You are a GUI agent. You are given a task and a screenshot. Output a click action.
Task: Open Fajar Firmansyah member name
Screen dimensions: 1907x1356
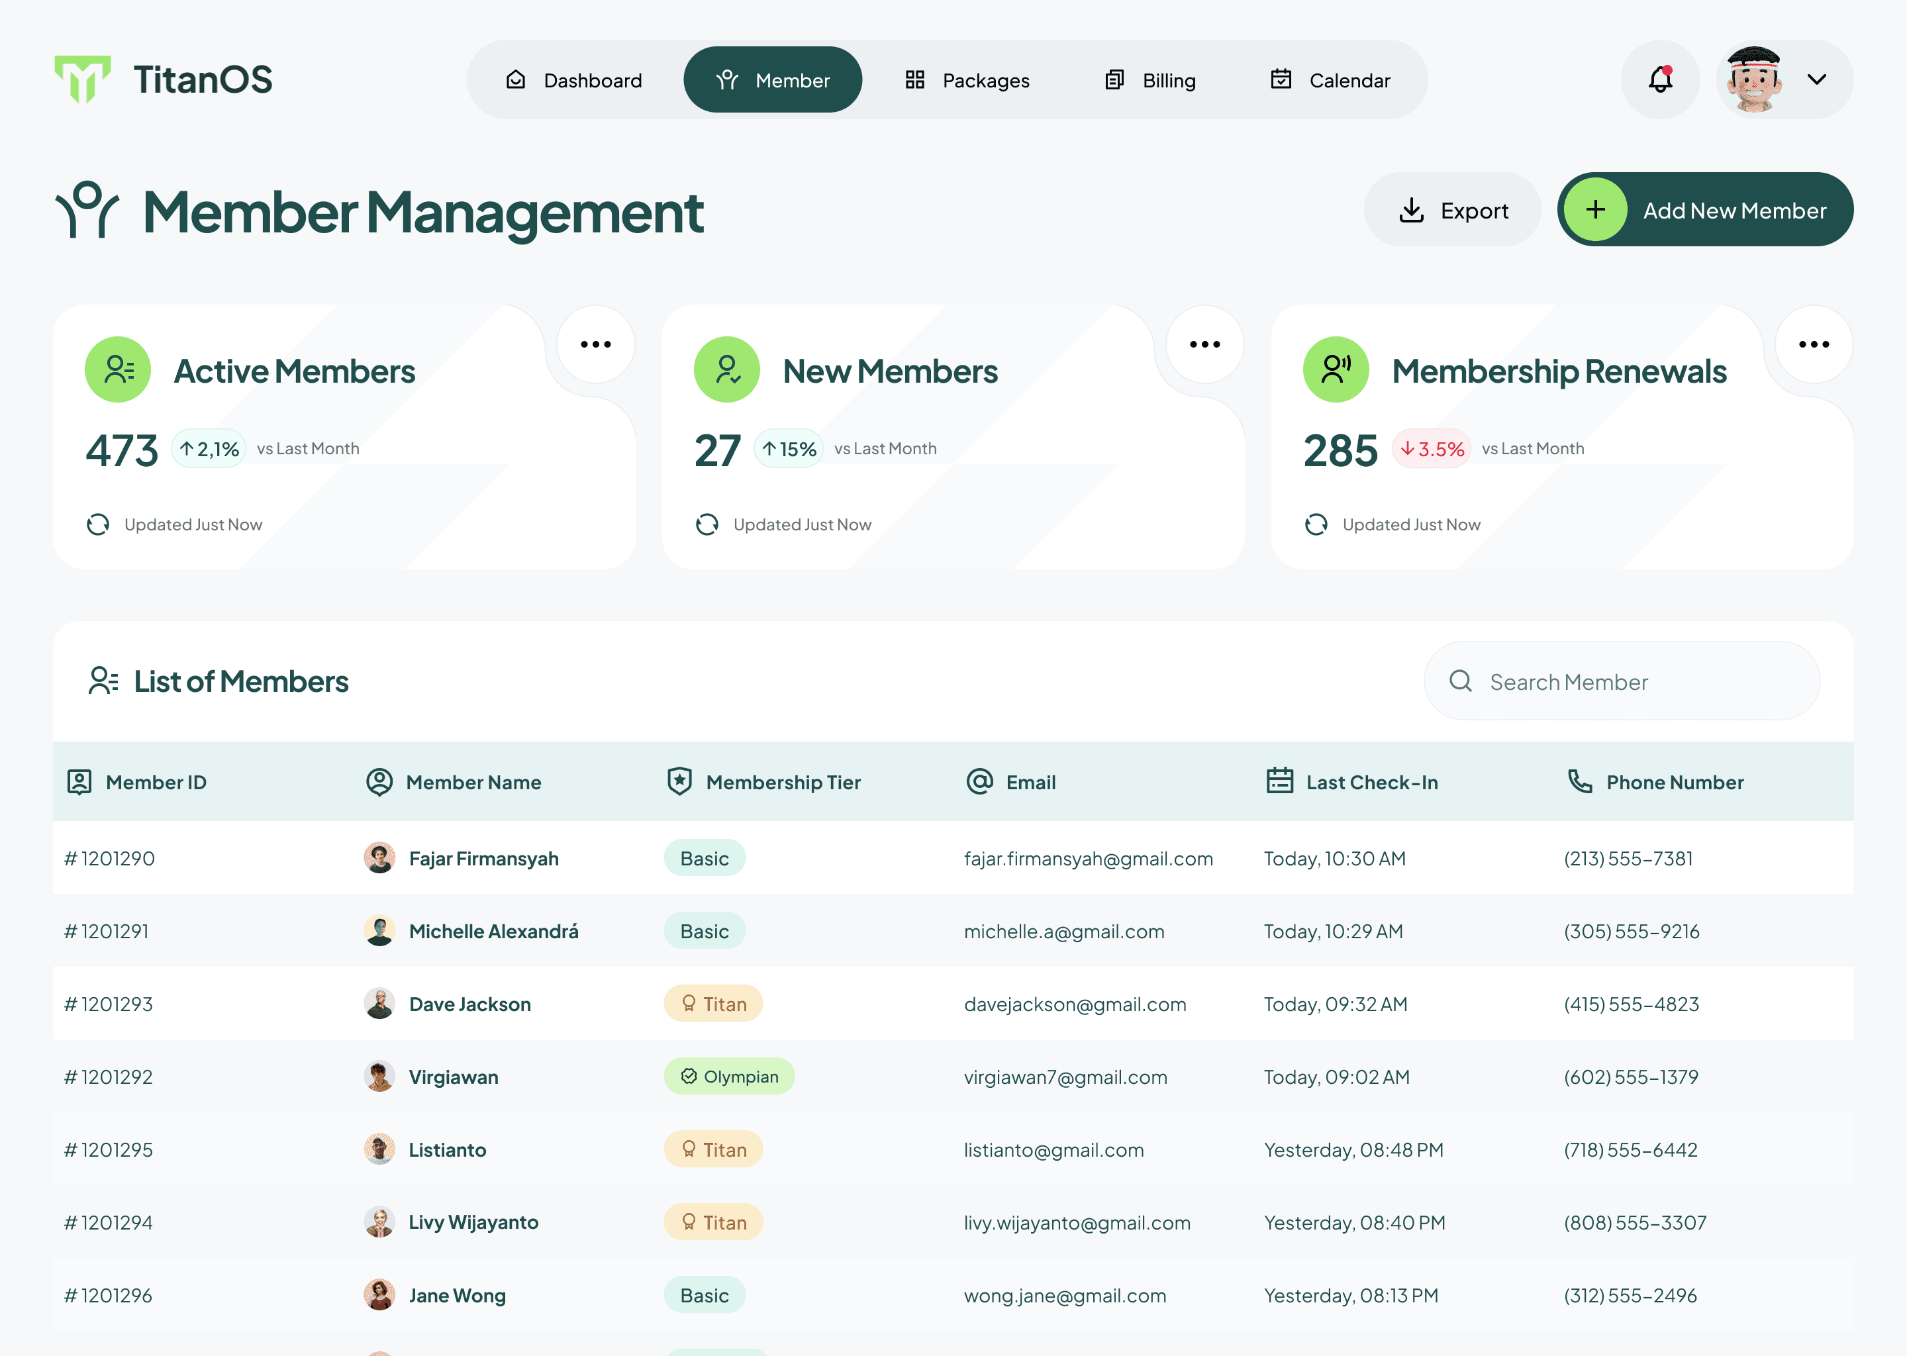click(x=483, y=858)
